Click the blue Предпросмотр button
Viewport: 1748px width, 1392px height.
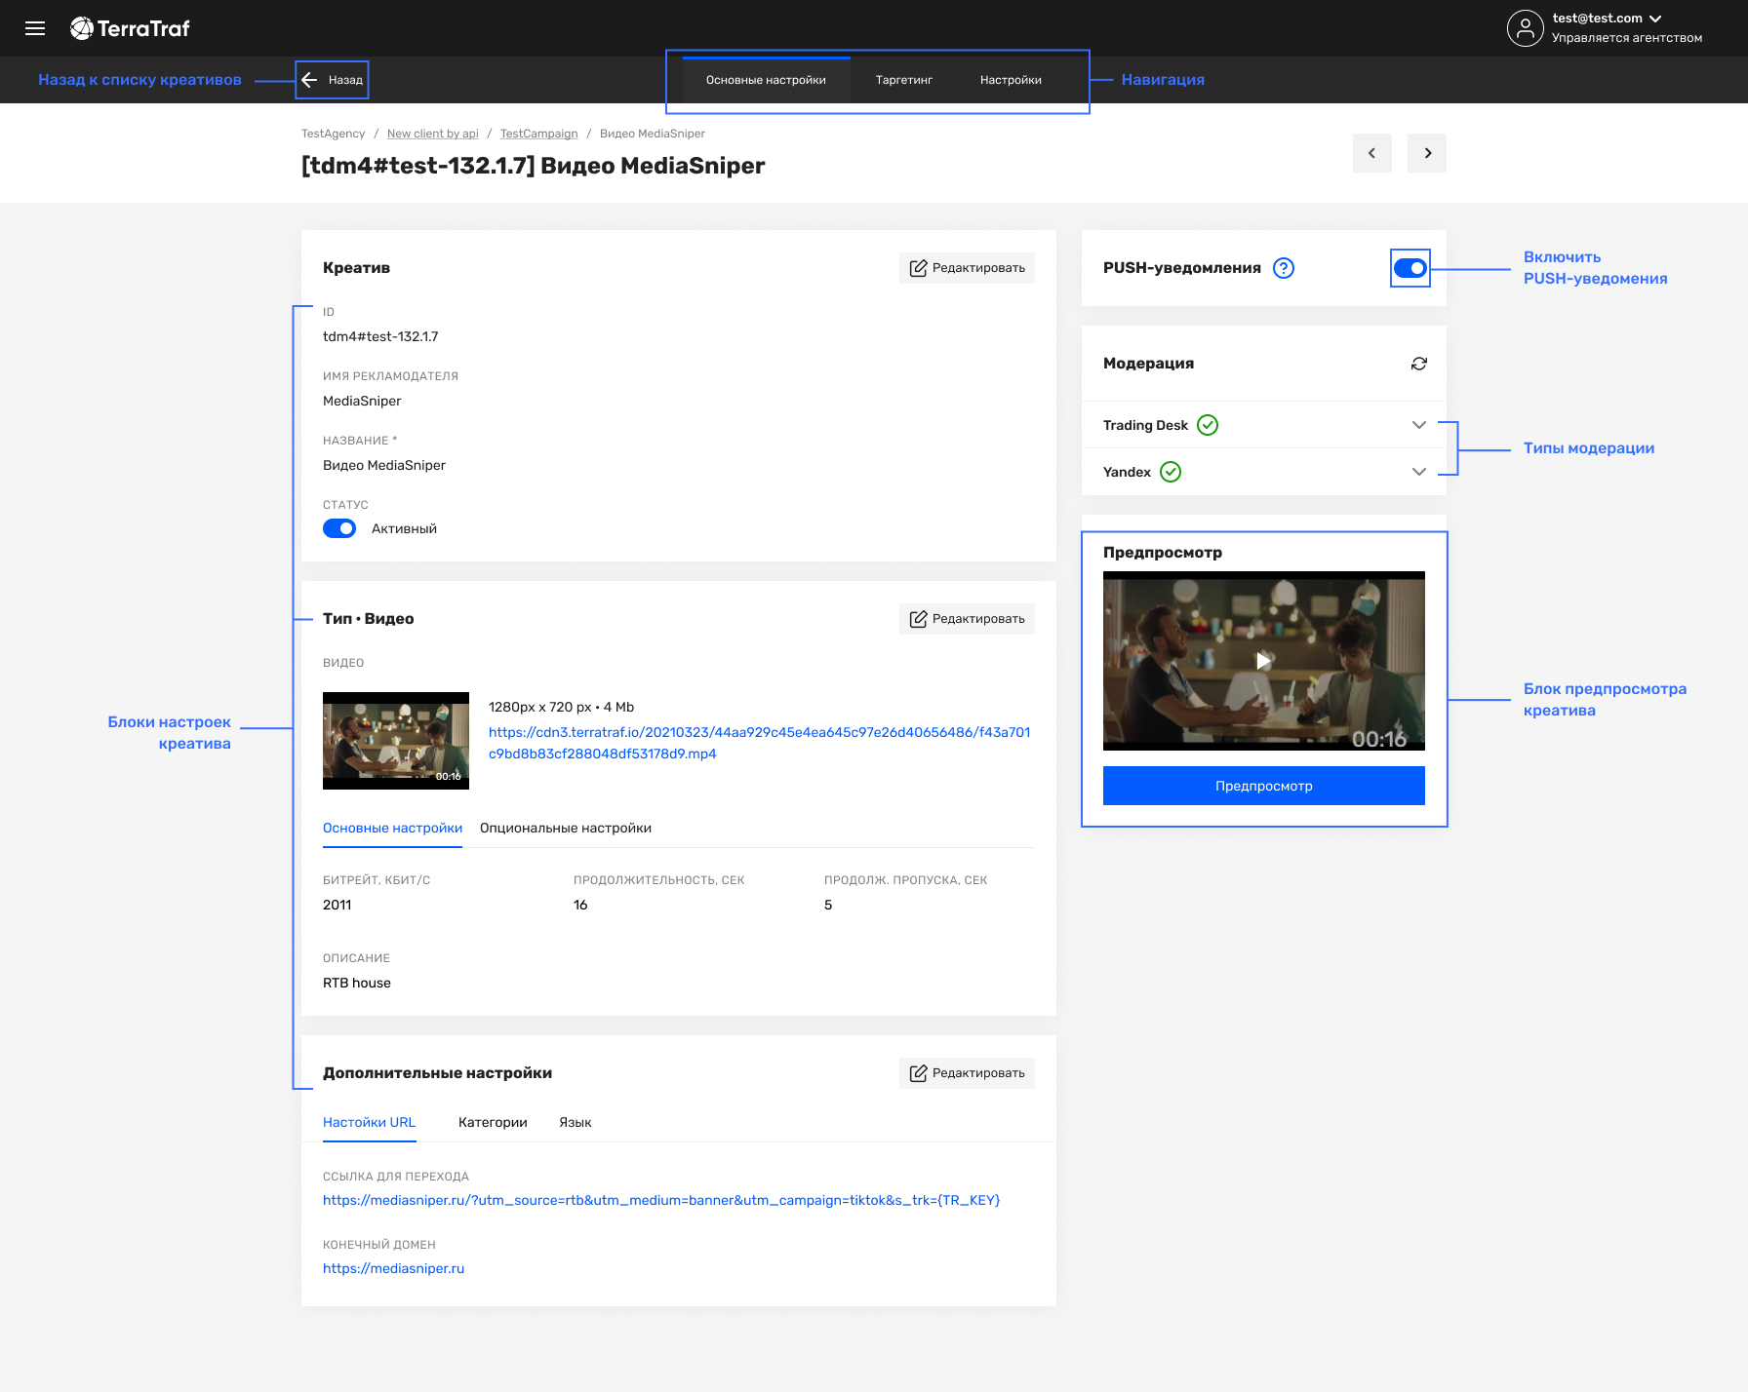coord(1264,786)
